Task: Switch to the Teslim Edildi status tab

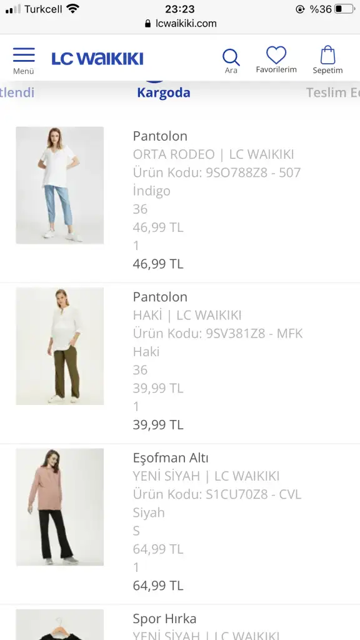Action: [x=333, y=92]
